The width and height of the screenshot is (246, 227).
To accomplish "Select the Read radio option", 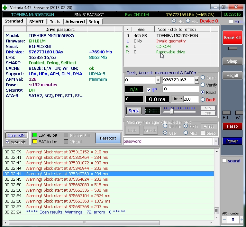I will 203,92.
